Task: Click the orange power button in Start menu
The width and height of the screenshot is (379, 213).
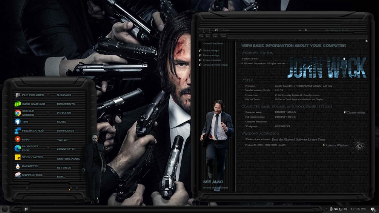Action: (x=69, y=190)
